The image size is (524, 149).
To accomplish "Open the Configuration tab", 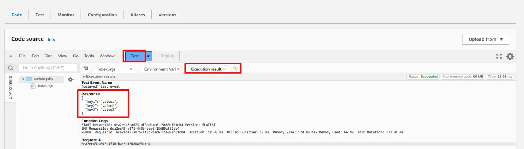I will tap(103, 15).
